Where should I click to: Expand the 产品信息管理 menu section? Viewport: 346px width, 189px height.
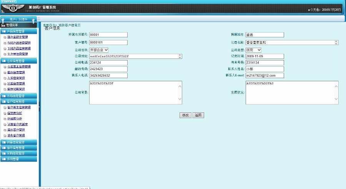pyautogui.click(x=19, y=32)
